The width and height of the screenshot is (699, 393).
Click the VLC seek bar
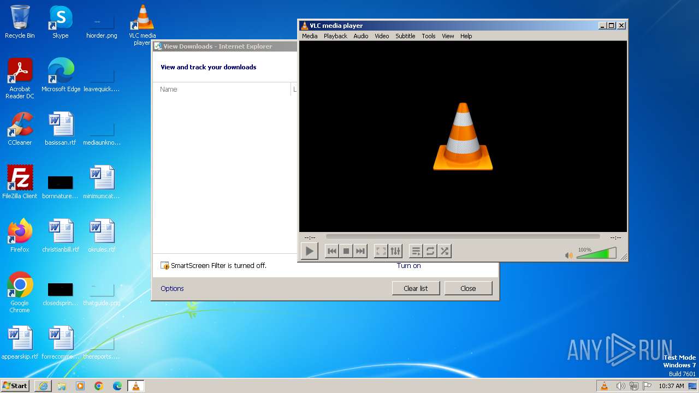click(463, 237)
